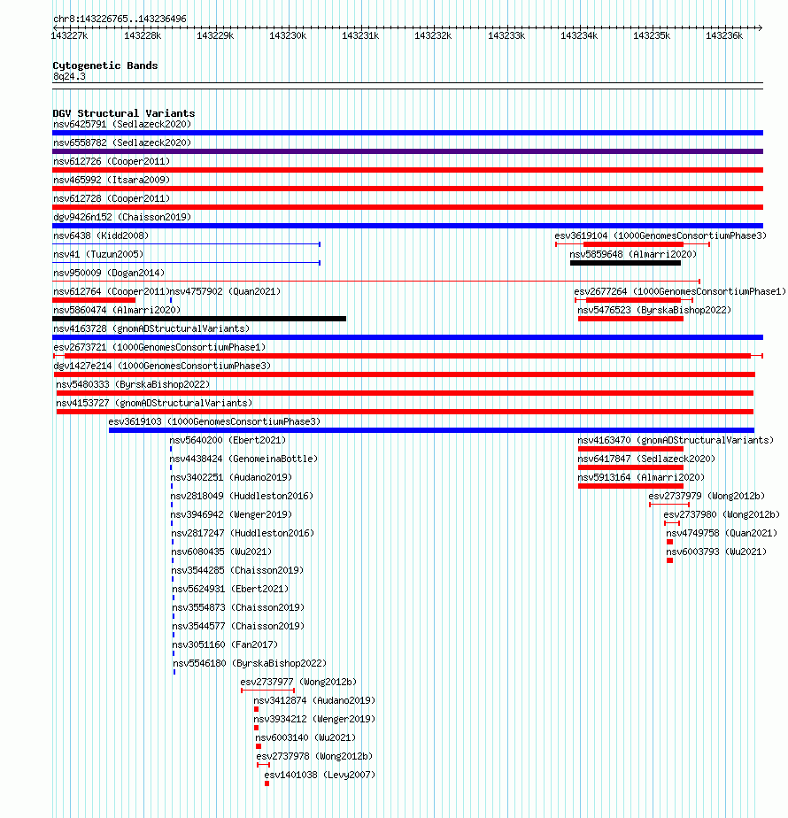Click the 143230k ruler tick label

click(x=288, y=36)
